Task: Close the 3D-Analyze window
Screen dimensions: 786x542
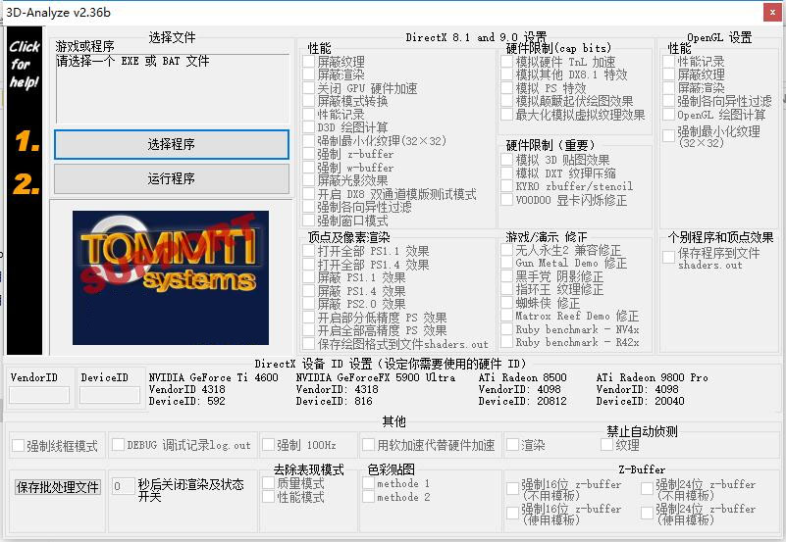Action: 770,12
